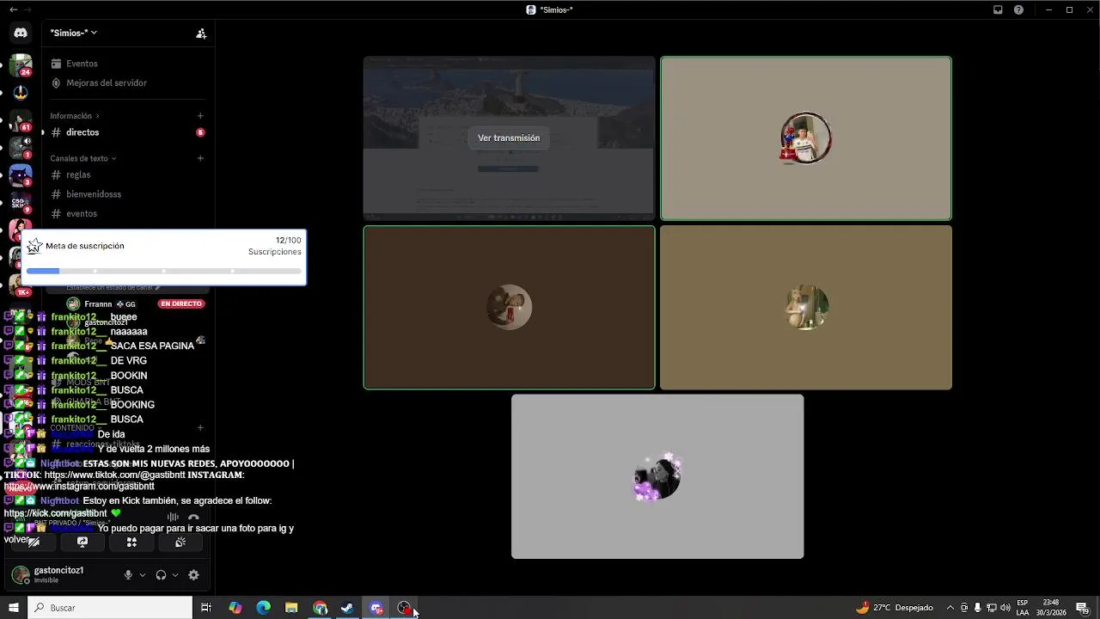Open weather widget 27°C Despejado
The image size is (1100, 619).
895,608
